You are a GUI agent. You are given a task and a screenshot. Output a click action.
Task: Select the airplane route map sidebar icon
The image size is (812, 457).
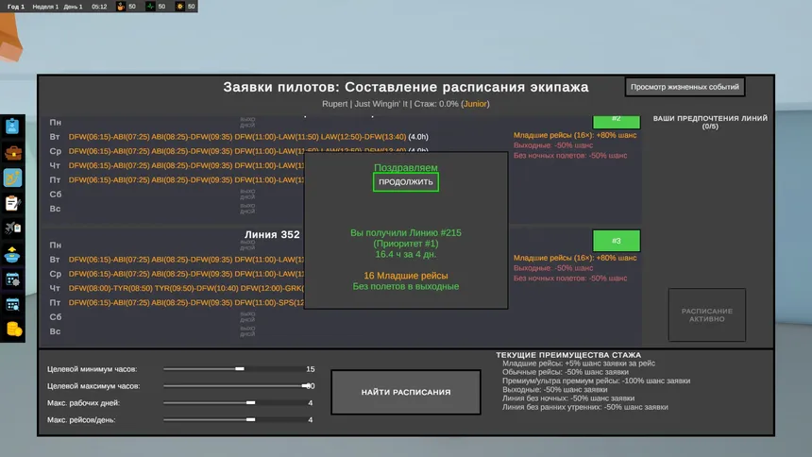(x=12, y=178)
